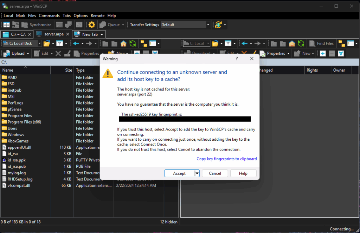Open the New Tab button
The height and width of the screenshot is (233, 360).
click(87, 34)
